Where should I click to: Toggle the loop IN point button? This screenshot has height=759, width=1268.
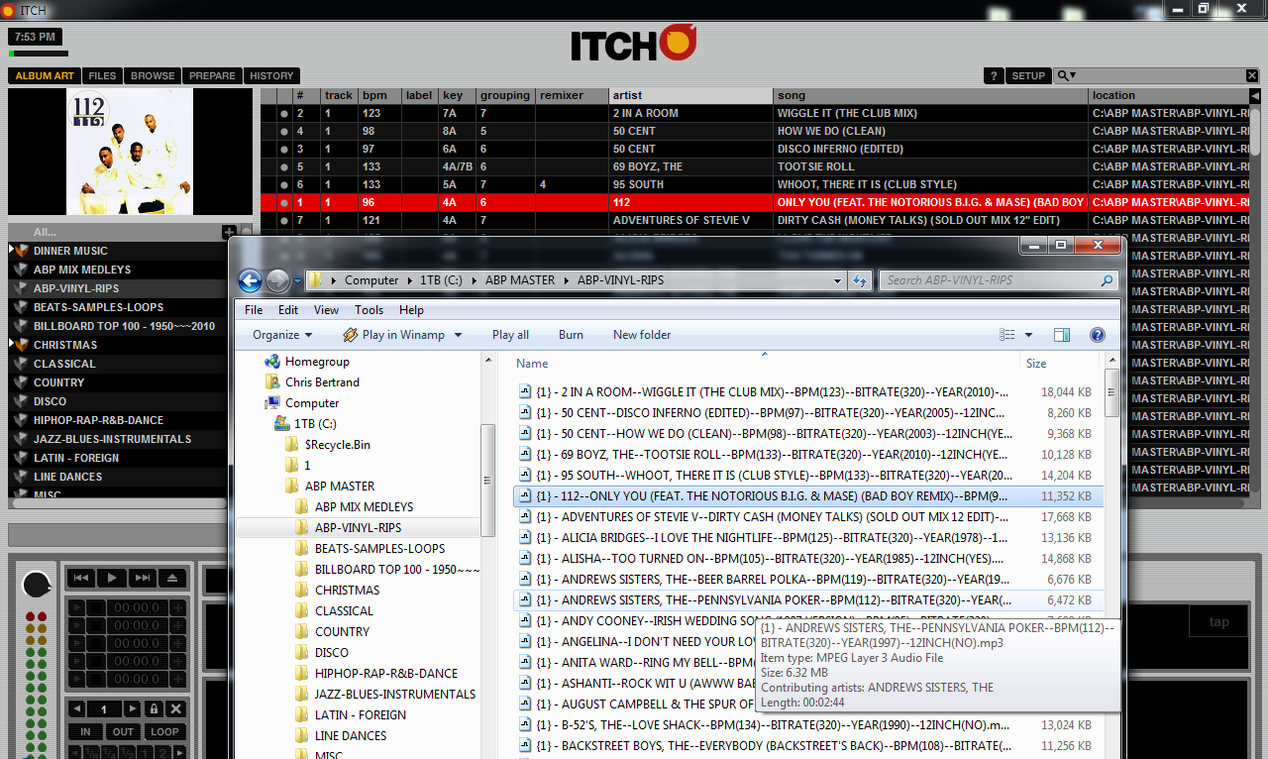pos(85,732)
